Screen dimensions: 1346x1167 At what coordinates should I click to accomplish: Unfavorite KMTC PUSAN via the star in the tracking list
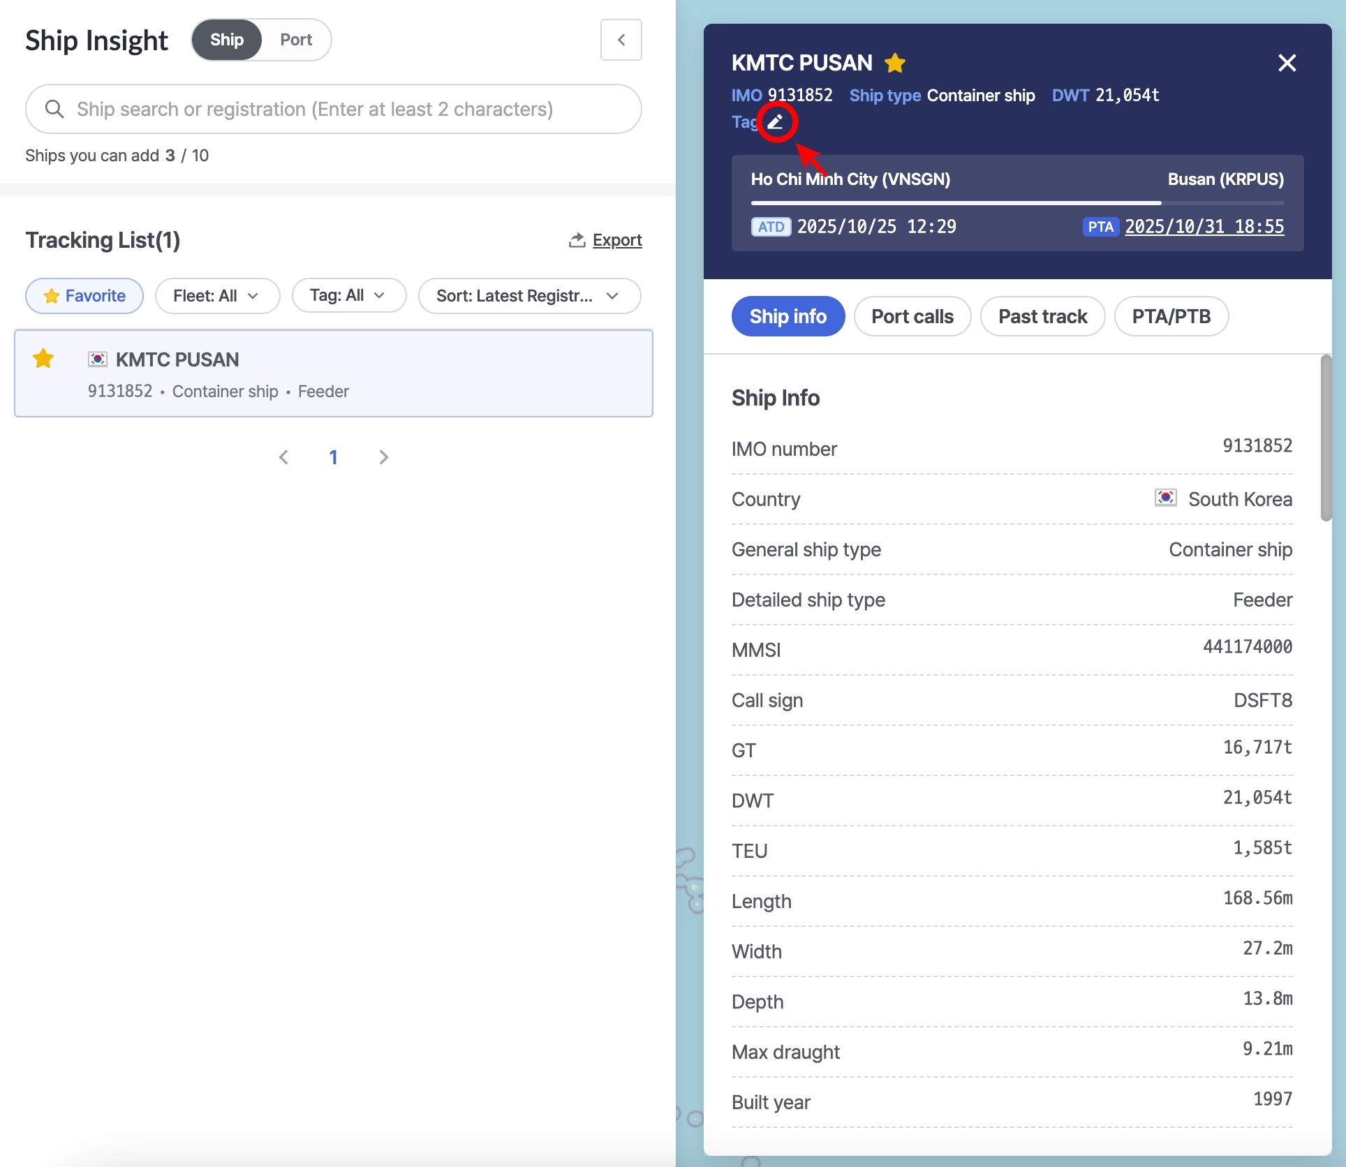click(43, 359)
